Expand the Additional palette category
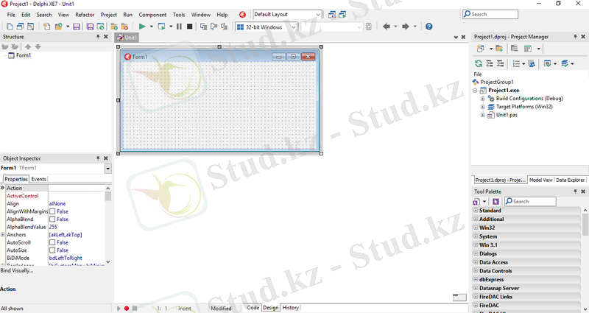The width and height of the screenshot is (589, 313). click(476, 219)
